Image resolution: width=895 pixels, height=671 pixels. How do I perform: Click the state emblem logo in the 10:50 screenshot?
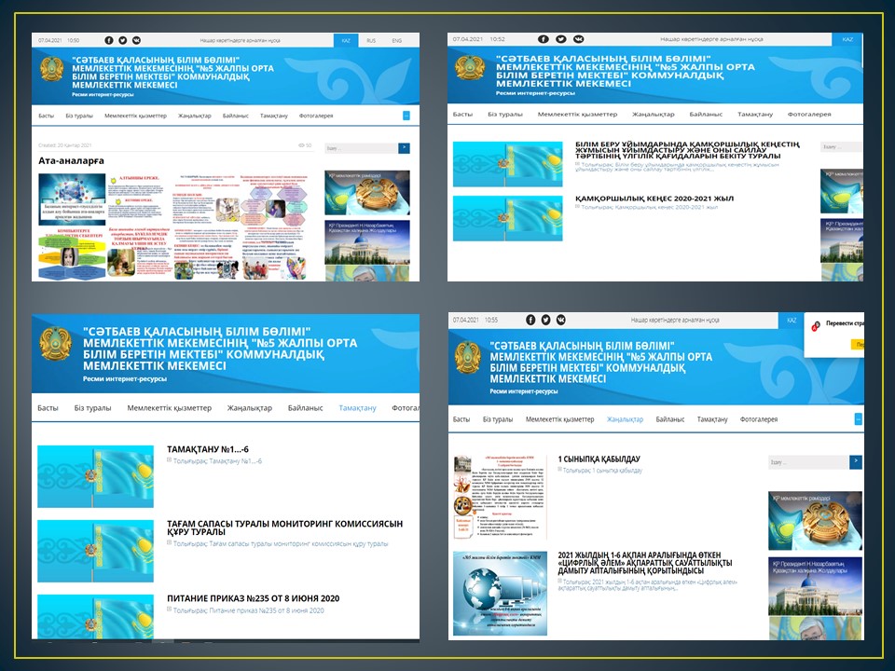click(51, 70)
